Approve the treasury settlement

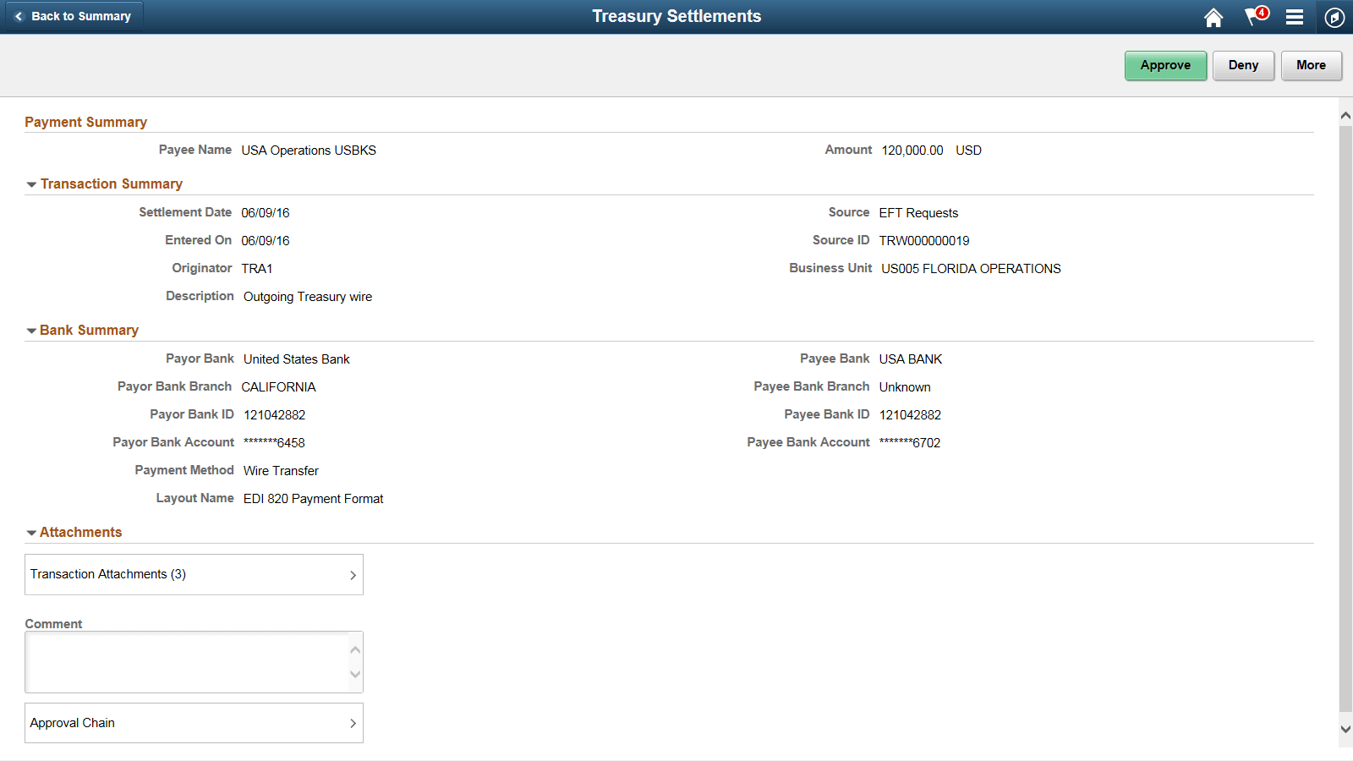pos(1165,65)
